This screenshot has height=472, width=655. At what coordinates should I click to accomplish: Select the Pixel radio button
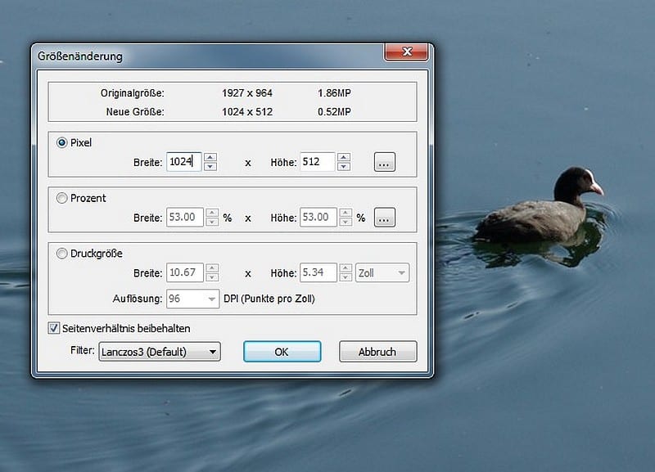point(62,142)
